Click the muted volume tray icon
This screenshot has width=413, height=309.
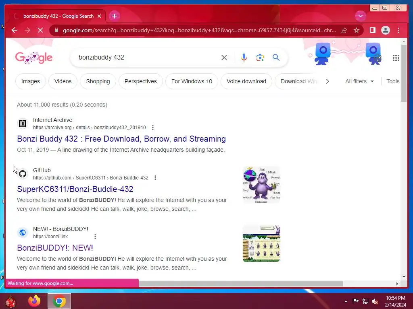coord(375,301)
